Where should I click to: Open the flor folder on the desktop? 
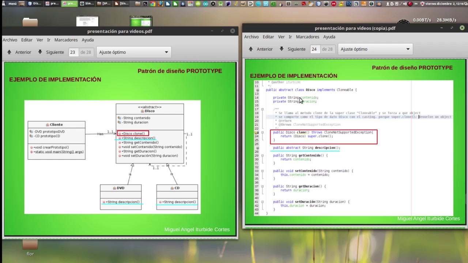coord(30,248)
